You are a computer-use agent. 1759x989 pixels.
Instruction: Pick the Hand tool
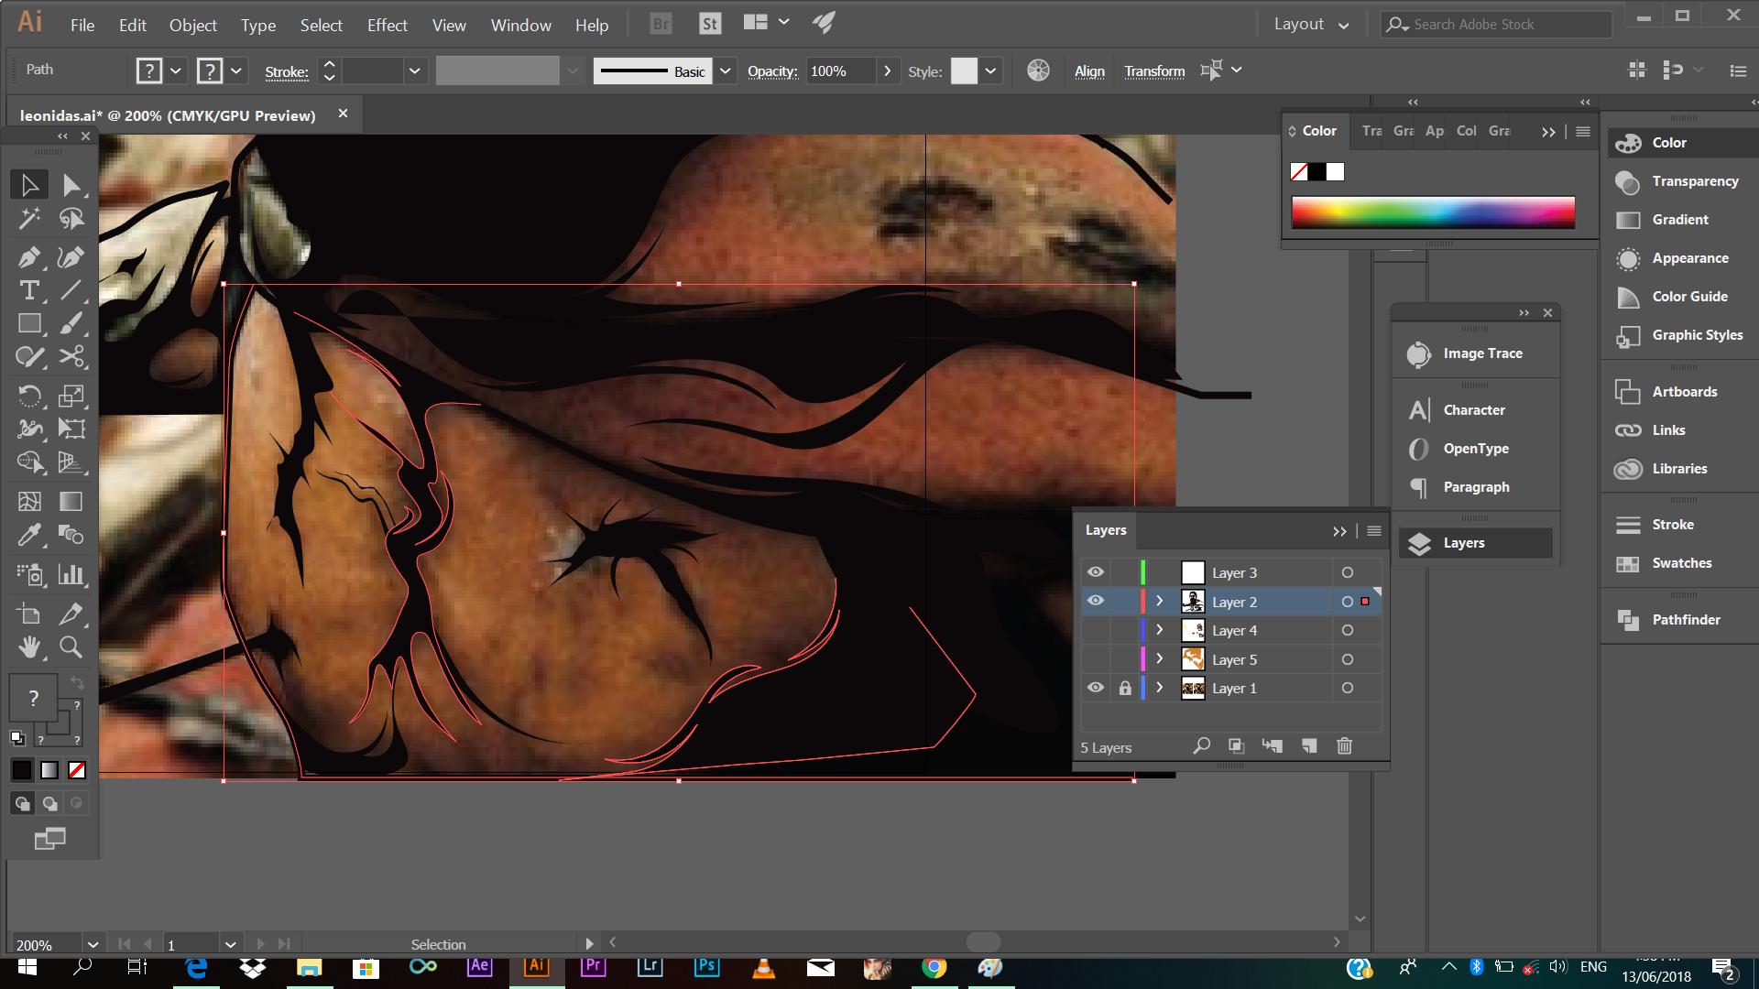[x=28, y=647]
